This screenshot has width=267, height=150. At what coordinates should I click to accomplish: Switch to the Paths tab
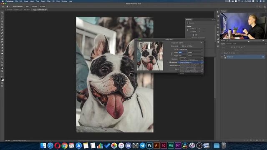235,44
